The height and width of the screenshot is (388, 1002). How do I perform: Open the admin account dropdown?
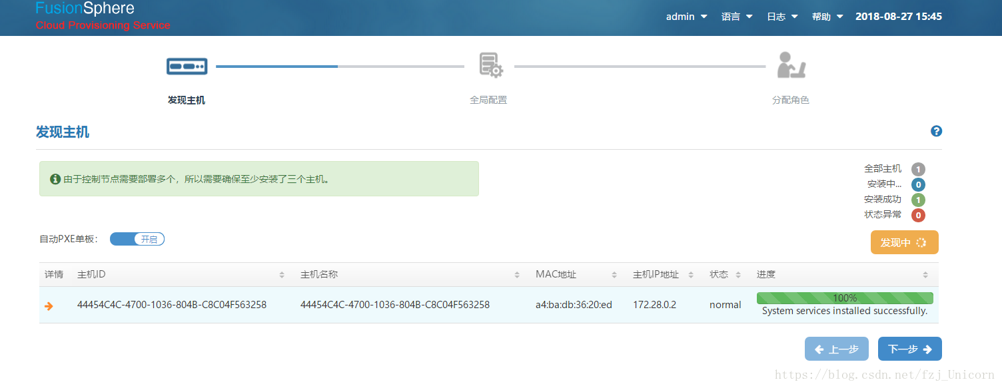point(686,17)
